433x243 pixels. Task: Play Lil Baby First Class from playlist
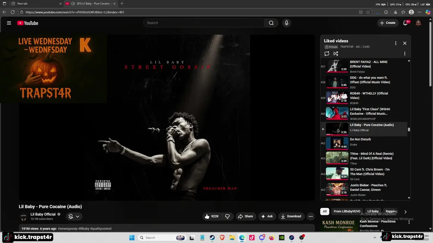[x=364, y=114]
